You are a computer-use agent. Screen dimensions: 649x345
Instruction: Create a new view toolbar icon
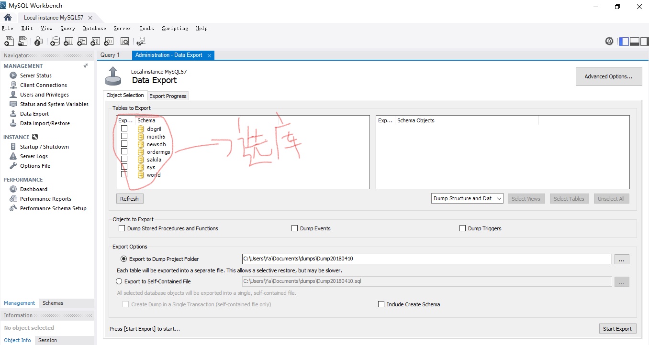click(x=82, y=41)
